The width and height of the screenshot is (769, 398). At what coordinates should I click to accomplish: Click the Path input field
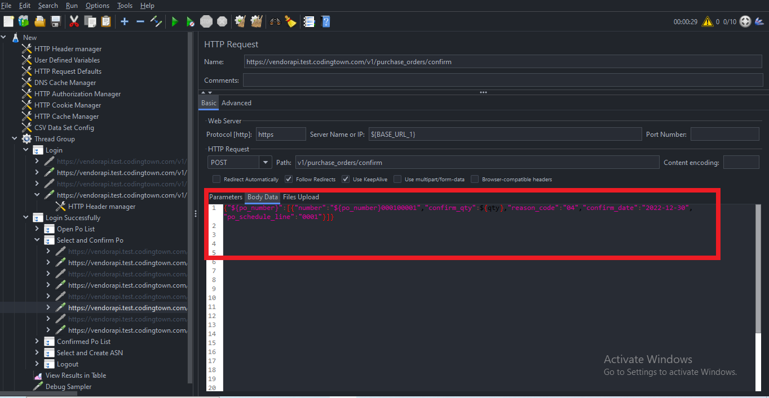coord(476,162)
